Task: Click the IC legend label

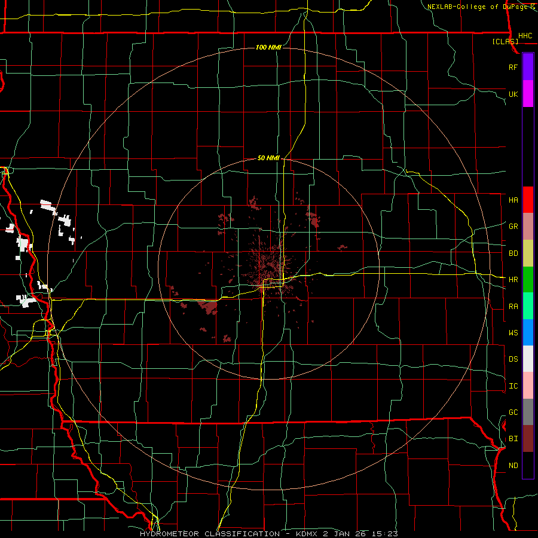Action: coord(513,386)
